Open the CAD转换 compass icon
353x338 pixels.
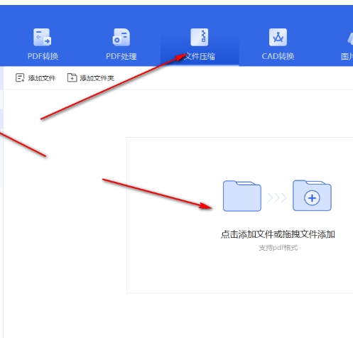[x=278, y=37]
